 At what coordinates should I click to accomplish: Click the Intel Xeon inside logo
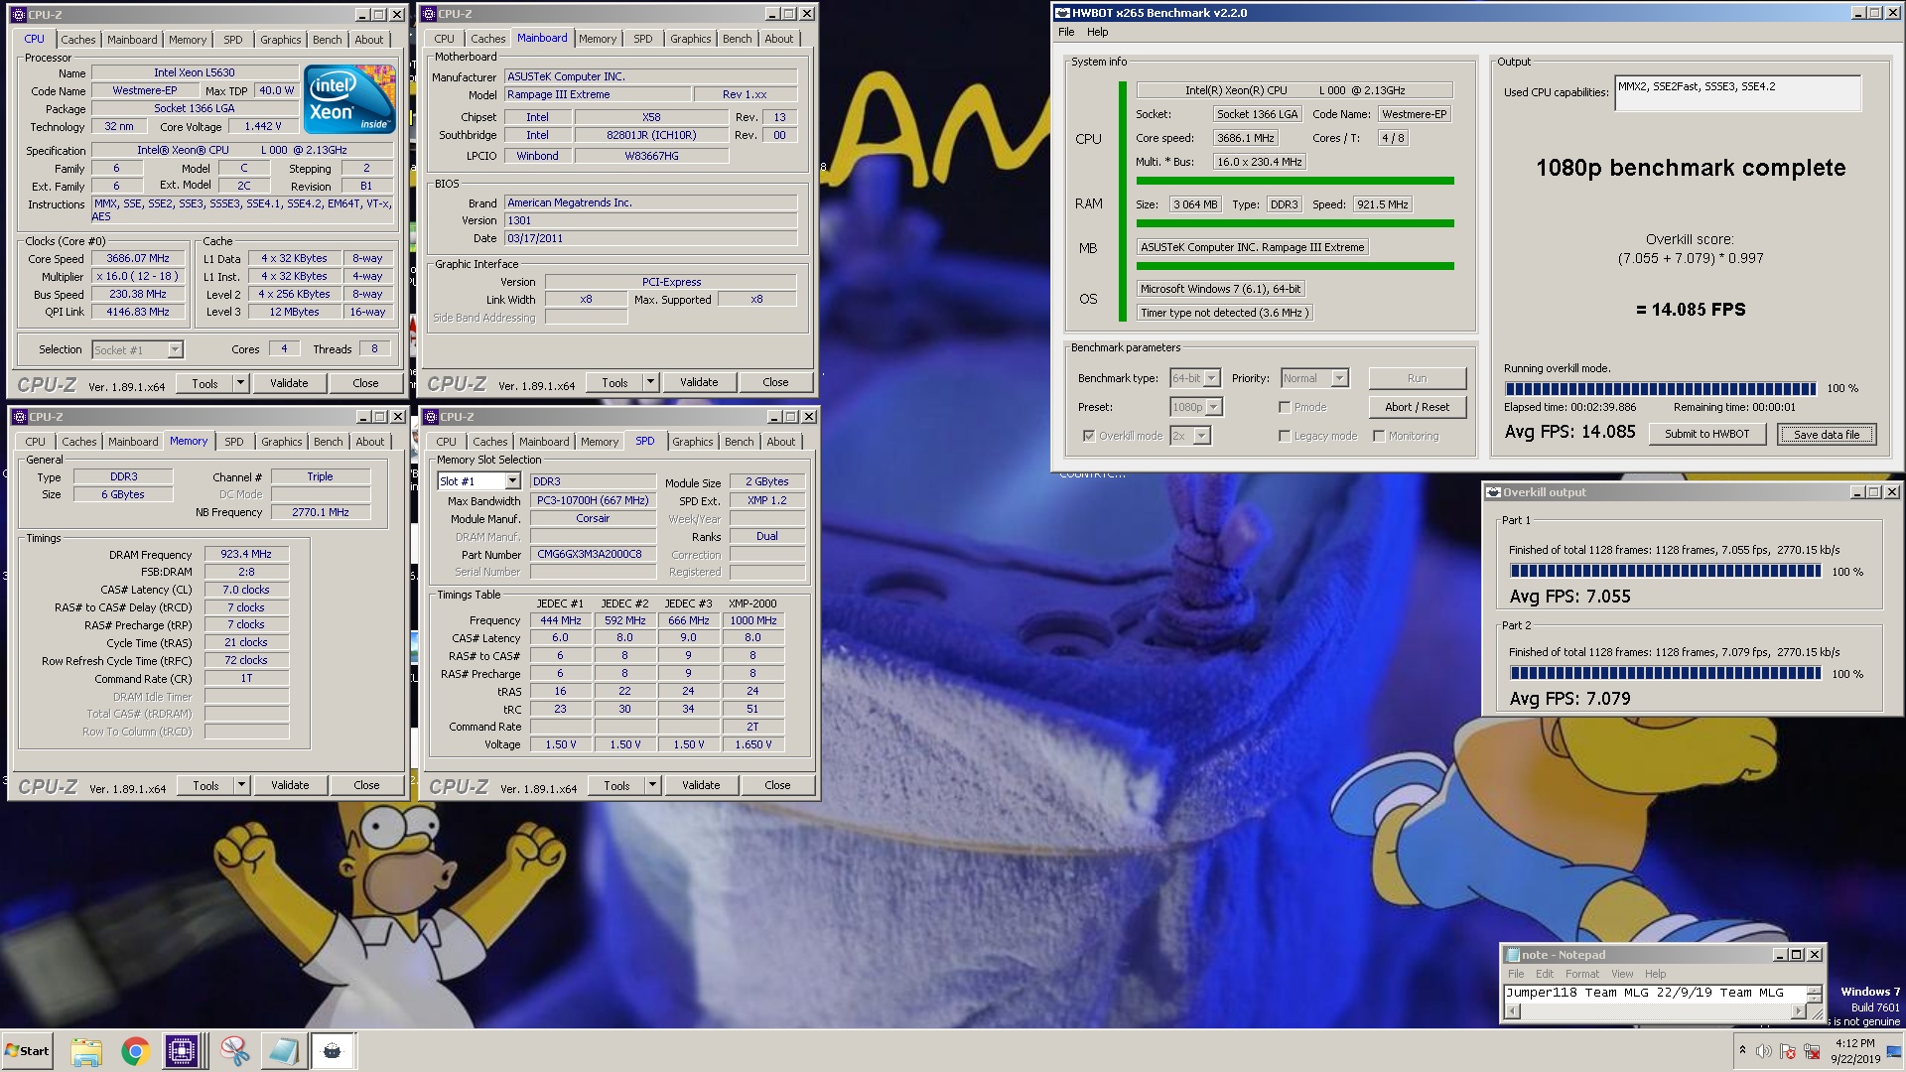(349, 97)
